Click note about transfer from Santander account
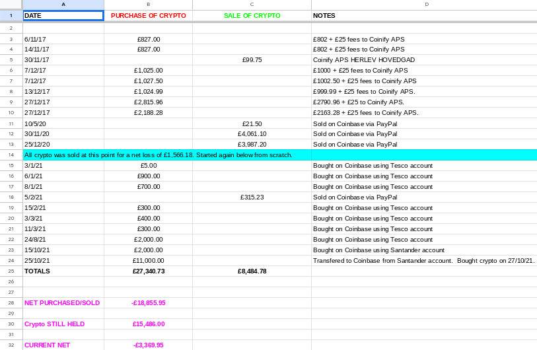537x350 pixels. tap(424, 260)
